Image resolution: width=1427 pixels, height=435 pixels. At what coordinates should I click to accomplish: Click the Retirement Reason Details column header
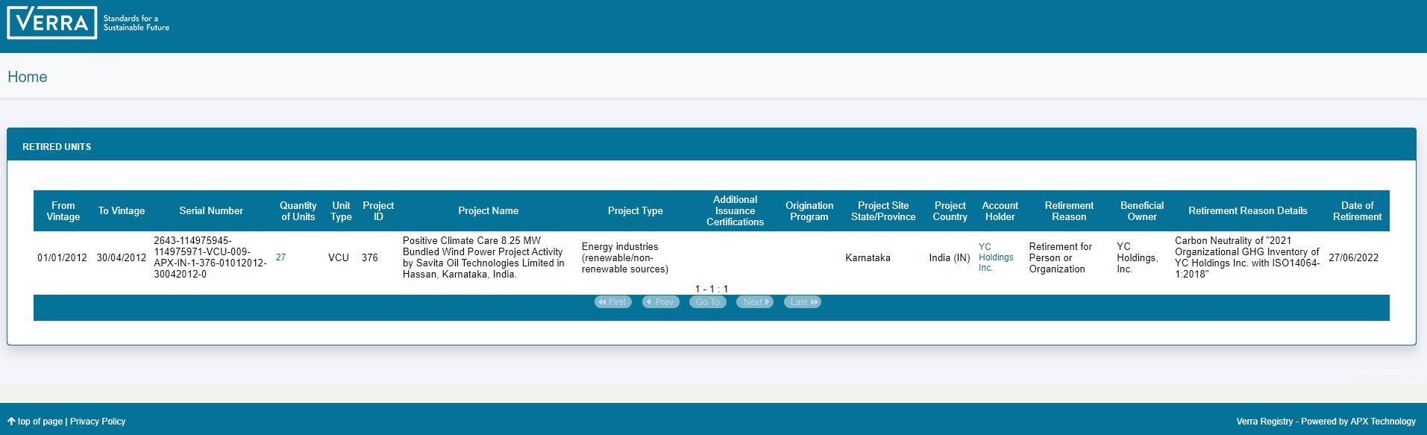click(x=1247, y=211)
